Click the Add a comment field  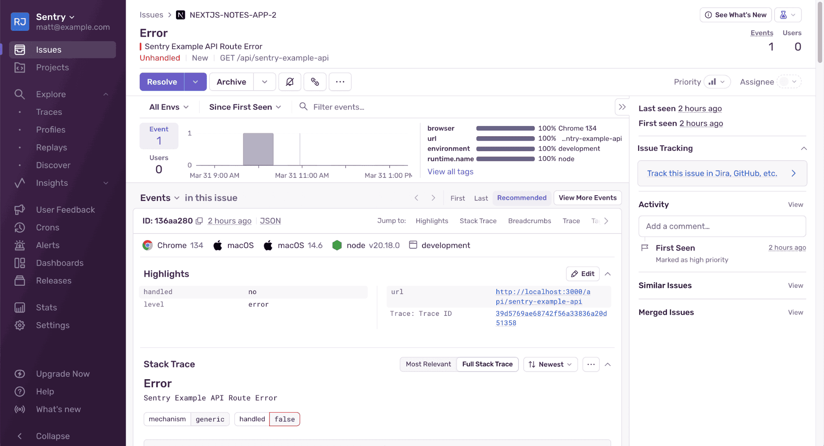[722, 227]
